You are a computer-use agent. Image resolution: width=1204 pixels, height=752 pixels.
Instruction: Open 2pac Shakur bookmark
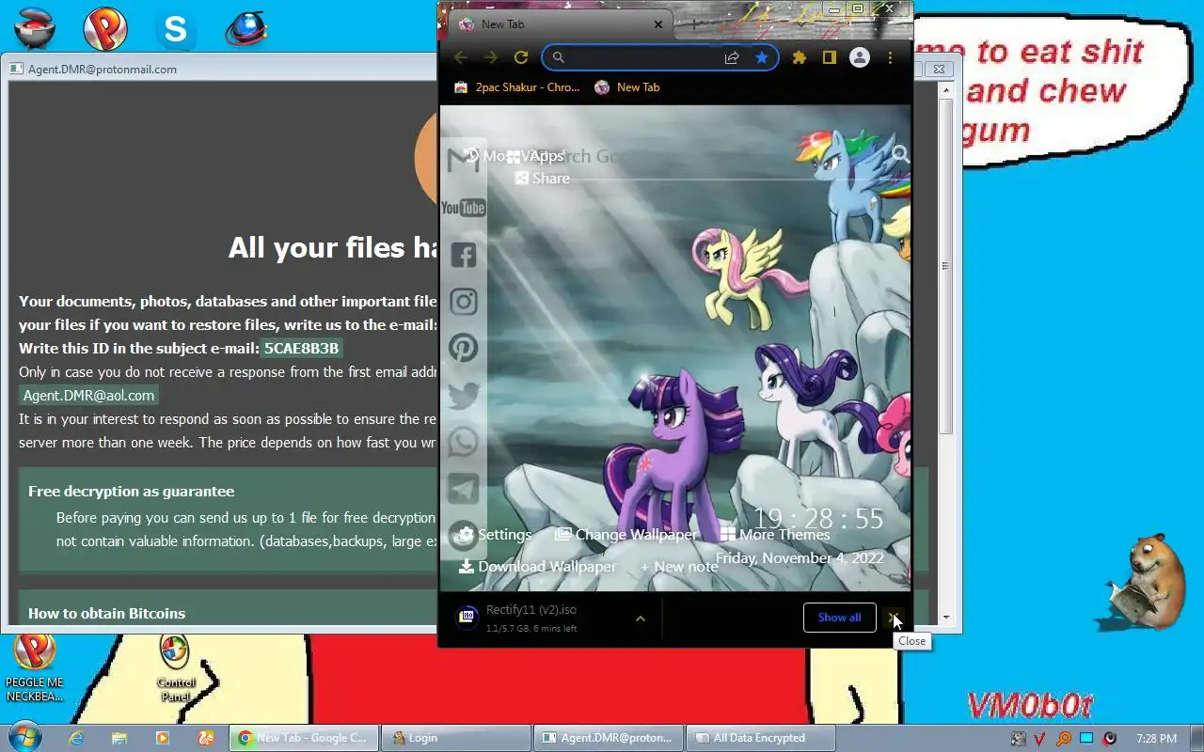click(x=516, y=87)
